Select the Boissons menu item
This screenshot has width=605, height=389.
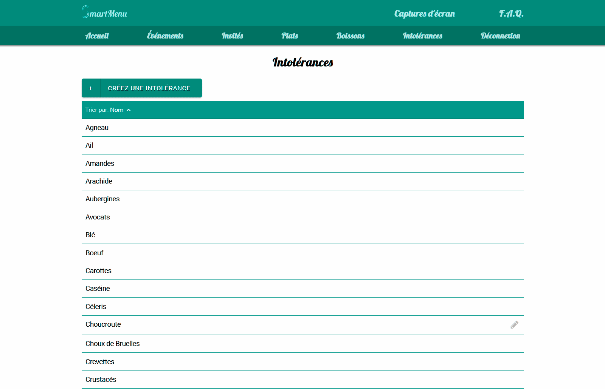[350, 36]
